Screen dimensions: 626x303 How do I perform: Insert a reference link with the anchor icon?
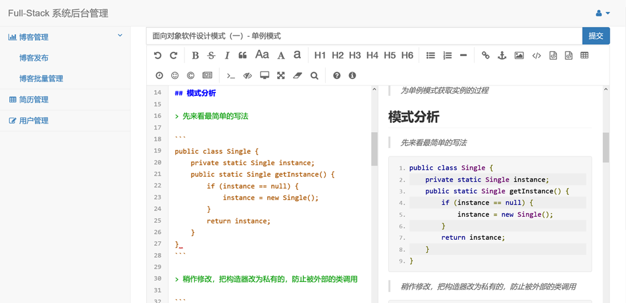coord(502,55)
